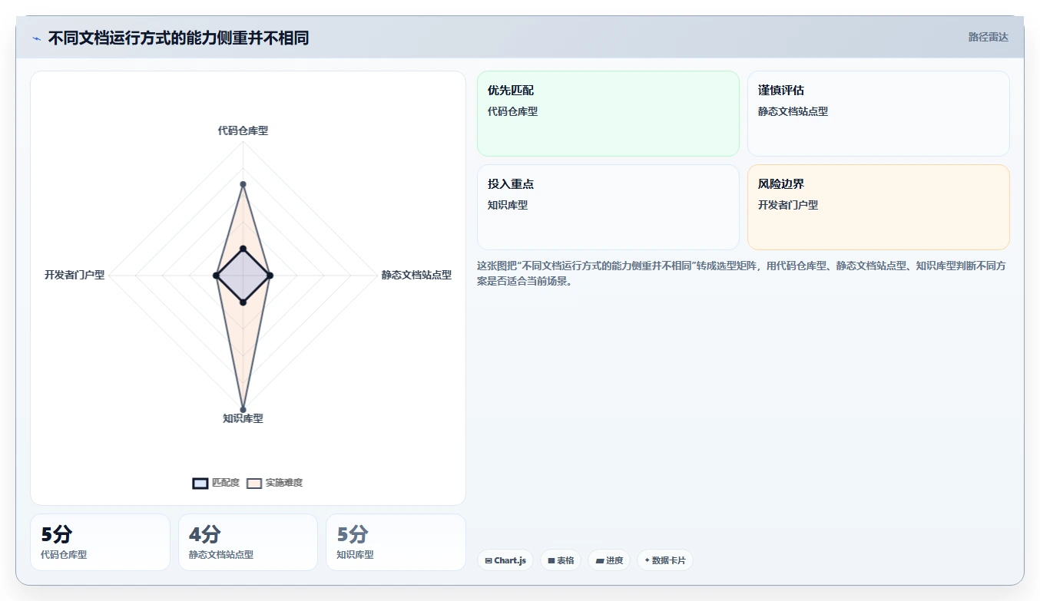
Task: Click the 路径雷达 label in the header
Action: coord(988,37)
